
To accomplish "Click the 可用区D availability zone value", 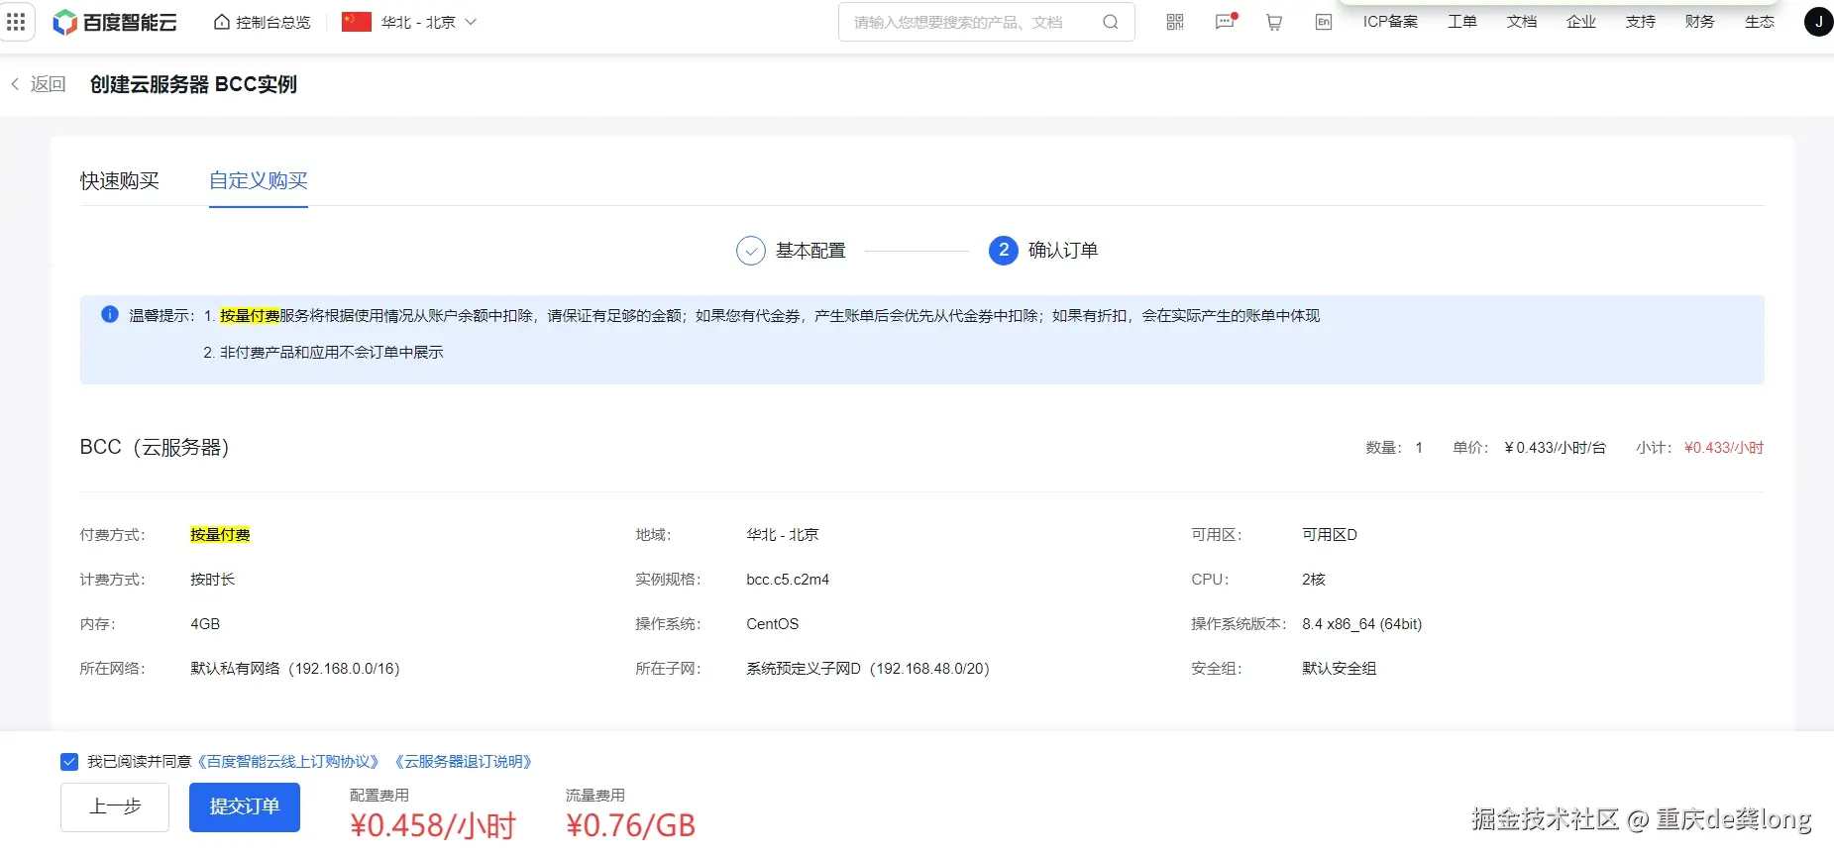I will (1330, 535).
